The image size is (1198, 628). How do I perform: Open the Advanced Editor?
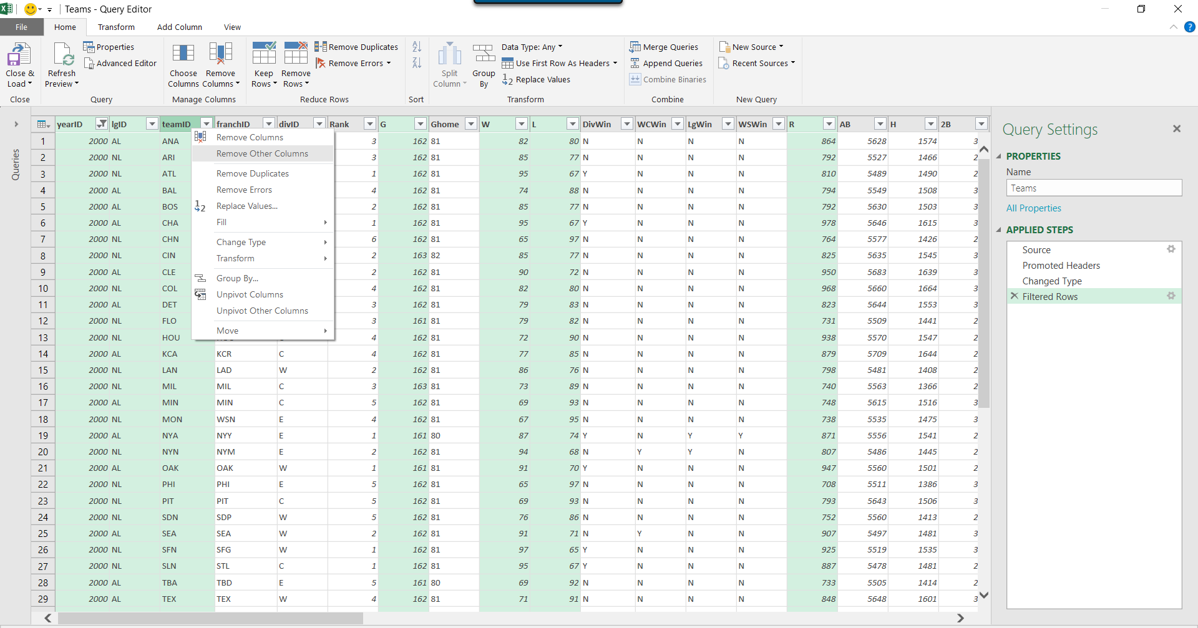tap(120, 64)
